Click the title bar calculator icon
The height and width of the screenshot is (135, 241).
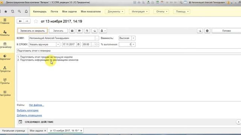[157, 3]
